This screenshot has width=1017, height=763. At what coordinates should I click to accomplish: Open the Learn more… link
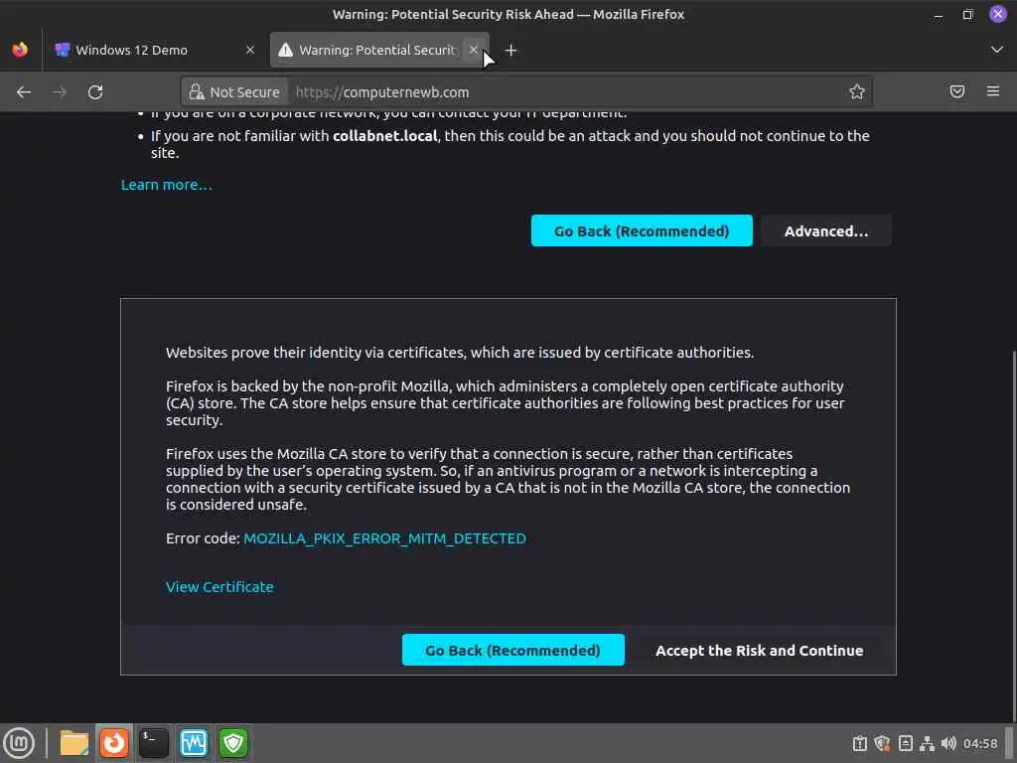click(x=167, y=185)
